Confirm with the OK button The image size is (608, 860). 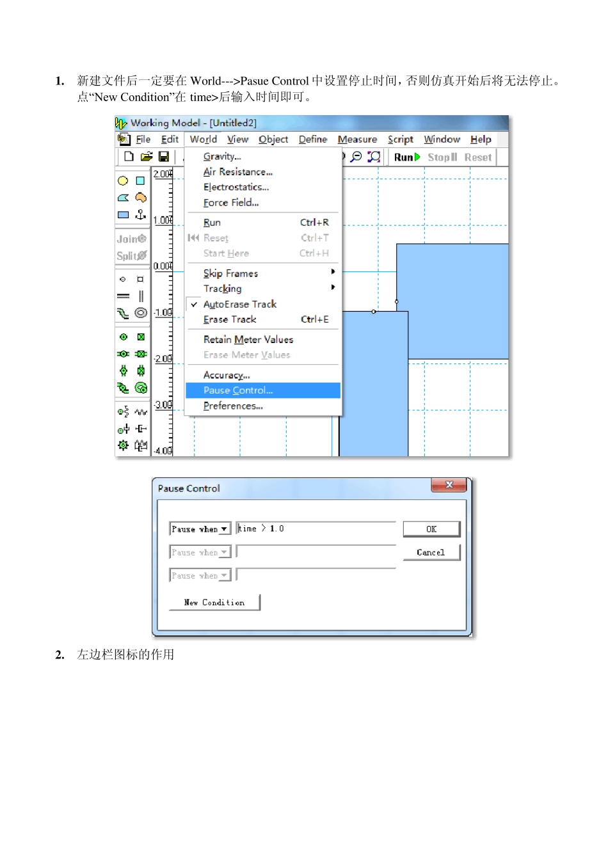[x=431, y=529]
